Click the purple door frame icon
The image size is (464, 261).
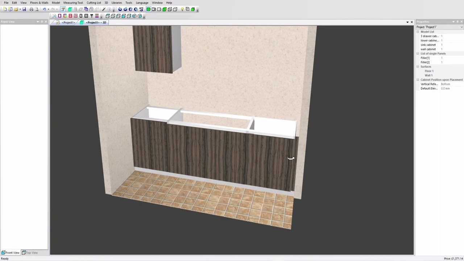(60, 16)
